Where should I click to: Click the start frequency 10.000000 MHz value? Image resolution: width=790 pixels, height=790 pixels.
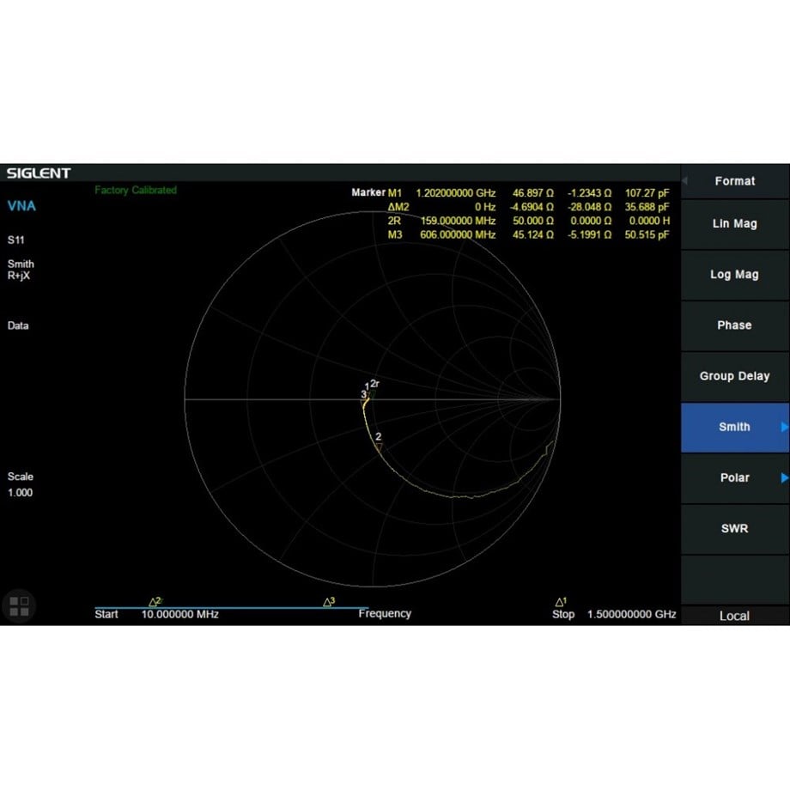click(179, 615)
